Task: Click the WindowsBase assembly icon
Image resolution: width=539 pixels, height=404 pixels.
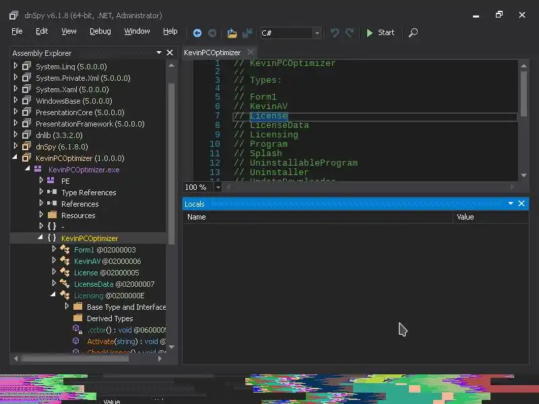Action: coord(26,100)
